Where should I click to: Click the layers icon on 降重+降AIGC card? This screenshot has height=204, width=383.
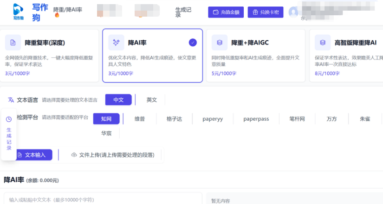pos(220,43)
